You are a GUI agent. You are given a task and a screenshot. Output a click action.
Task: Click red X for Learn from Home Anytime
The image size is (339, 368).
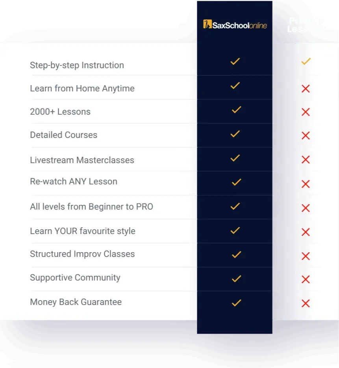pyautogui.click(x=306, y=89)
